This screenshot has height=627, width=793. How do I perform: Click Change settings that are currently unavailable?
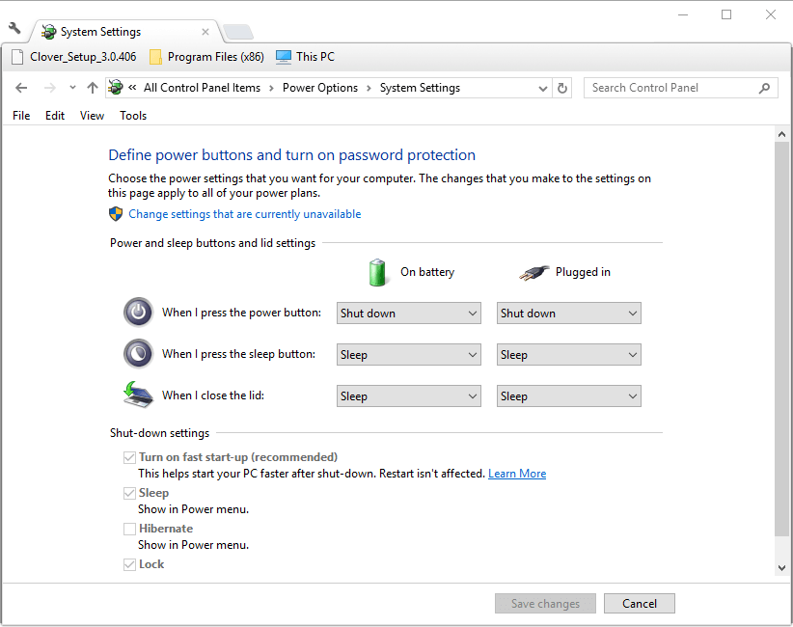[245, 214]
